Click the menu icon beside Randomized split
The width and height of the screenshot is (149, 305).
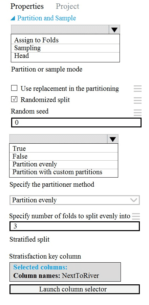(137, 100)
